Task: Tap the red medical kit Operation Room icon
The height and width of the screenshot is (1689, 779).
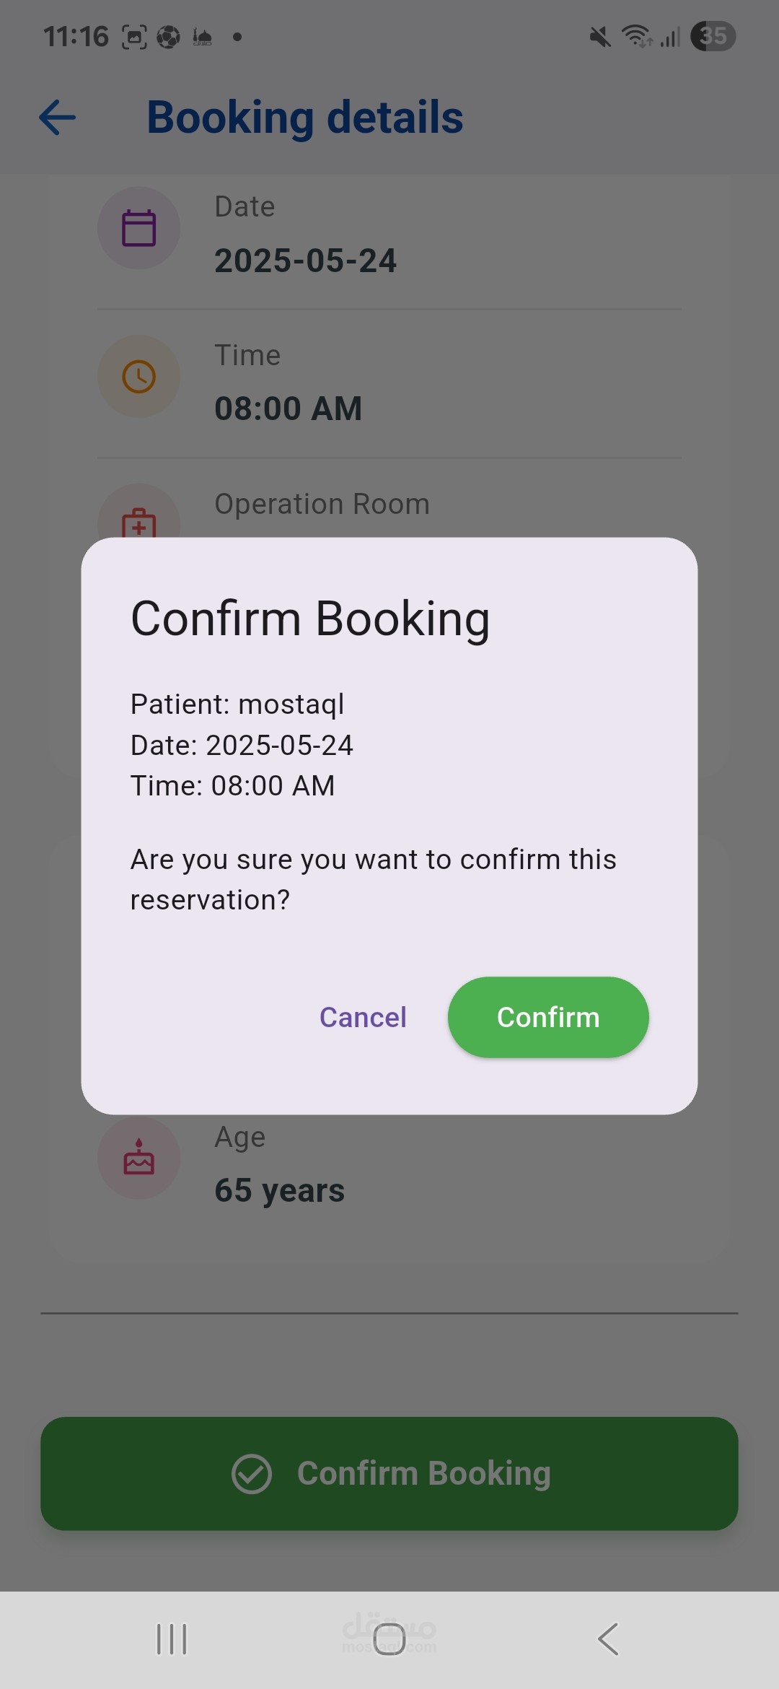Action: 139,521
